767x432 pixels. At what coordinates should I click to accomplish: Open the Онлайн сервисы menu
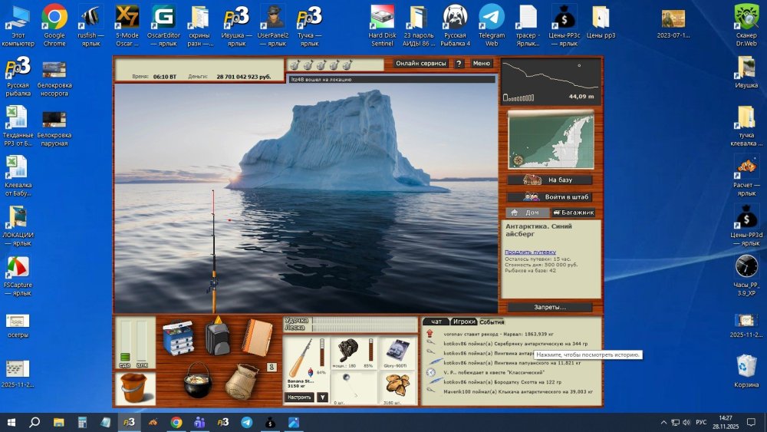coord(421,64)
